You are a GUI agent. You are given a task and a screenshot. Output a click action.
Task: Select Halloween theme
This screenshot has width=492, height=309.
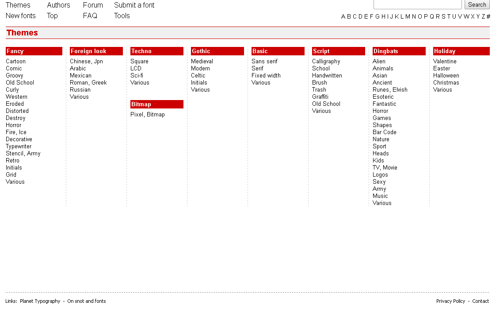point(446,76)
